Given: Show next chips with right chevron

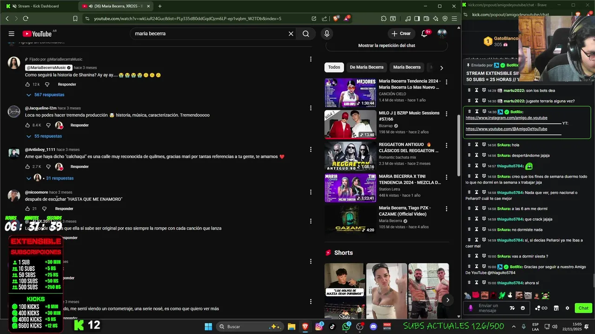Looking at the screenshot, I should pos(441,67).
